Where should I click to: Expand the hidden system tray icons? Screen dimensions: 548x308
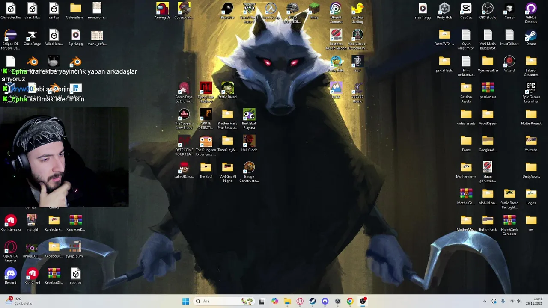tap(485, 301)
